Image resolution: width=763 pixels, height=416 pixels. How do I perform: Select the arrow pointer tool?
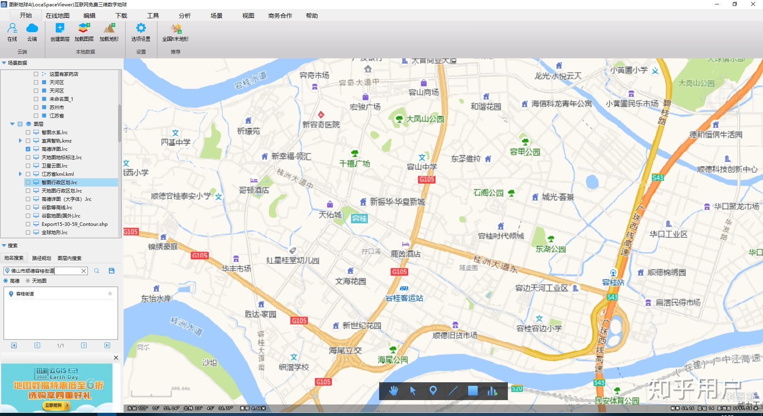point(413,391)
